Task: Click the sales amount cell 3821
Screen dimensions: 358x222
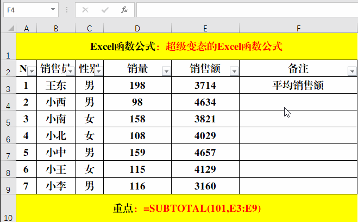Action: (205, 119)
